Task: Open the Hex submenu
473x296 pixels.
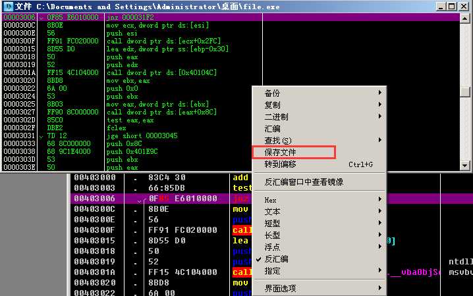Action: [319, 200]
